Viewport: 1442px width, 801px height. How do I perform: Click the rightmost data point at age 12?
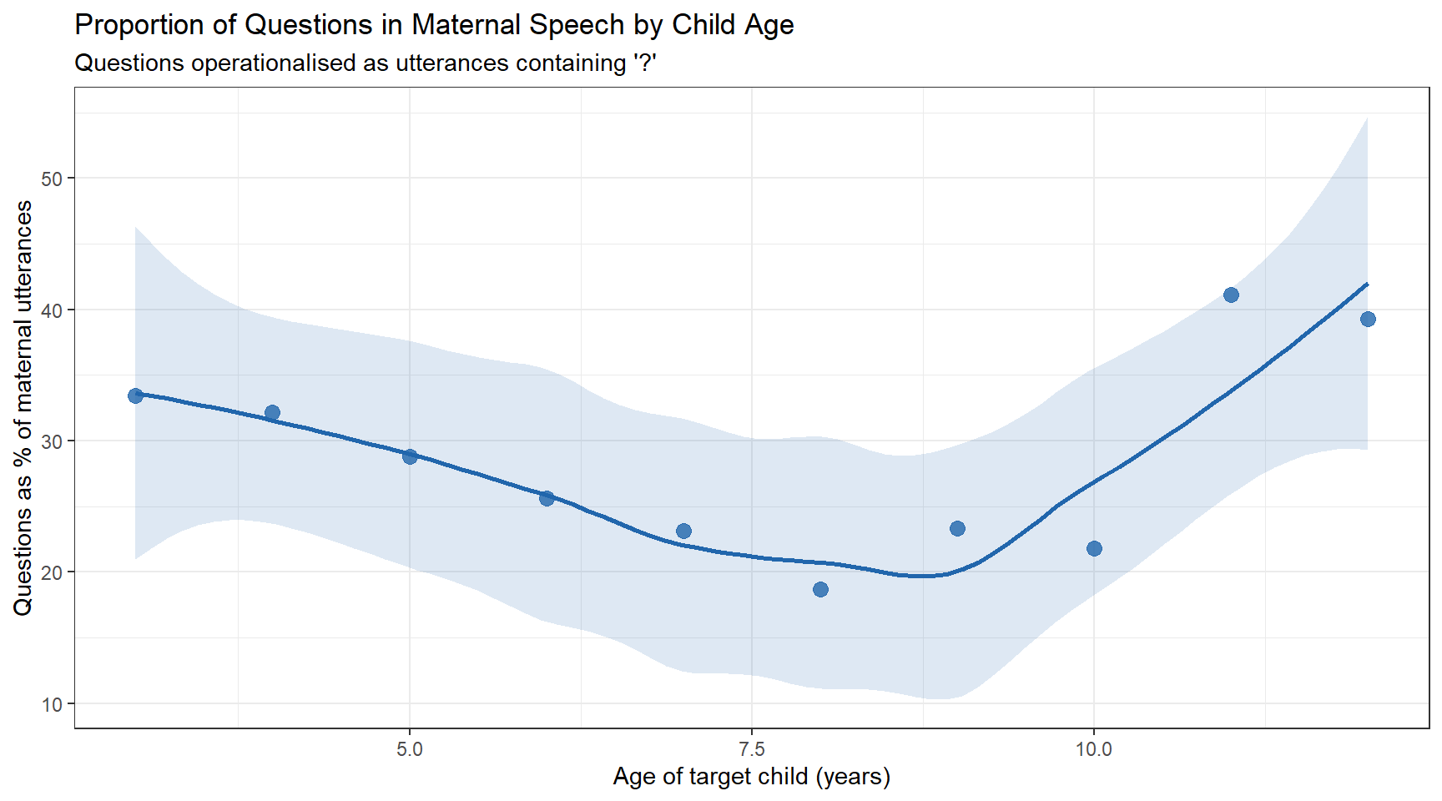[1368, 319]
